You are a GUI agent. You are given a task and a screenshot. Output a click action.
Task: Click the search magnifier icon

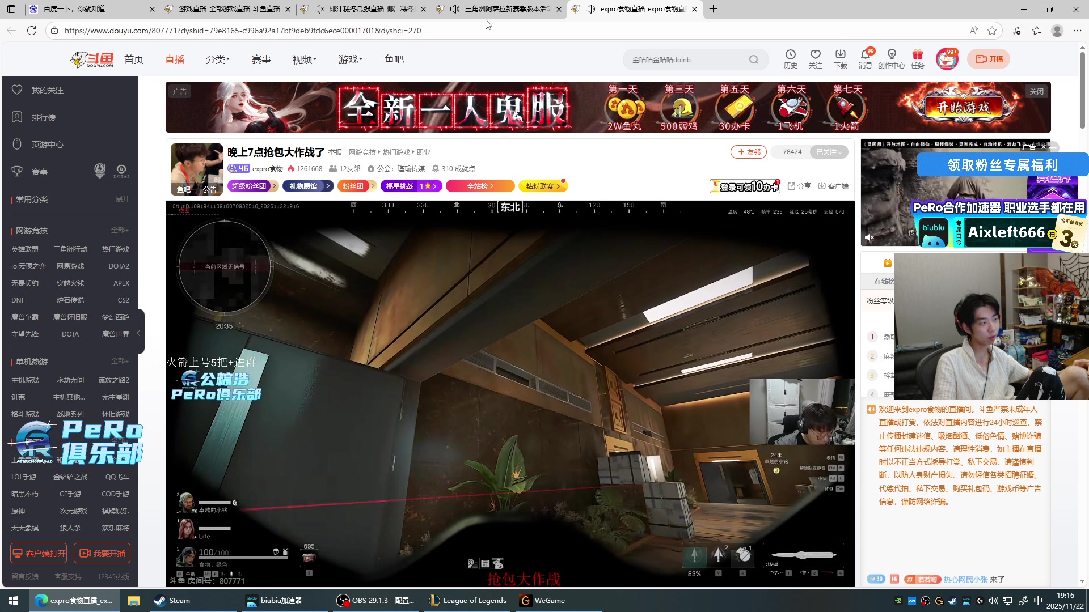click(753, 59)
